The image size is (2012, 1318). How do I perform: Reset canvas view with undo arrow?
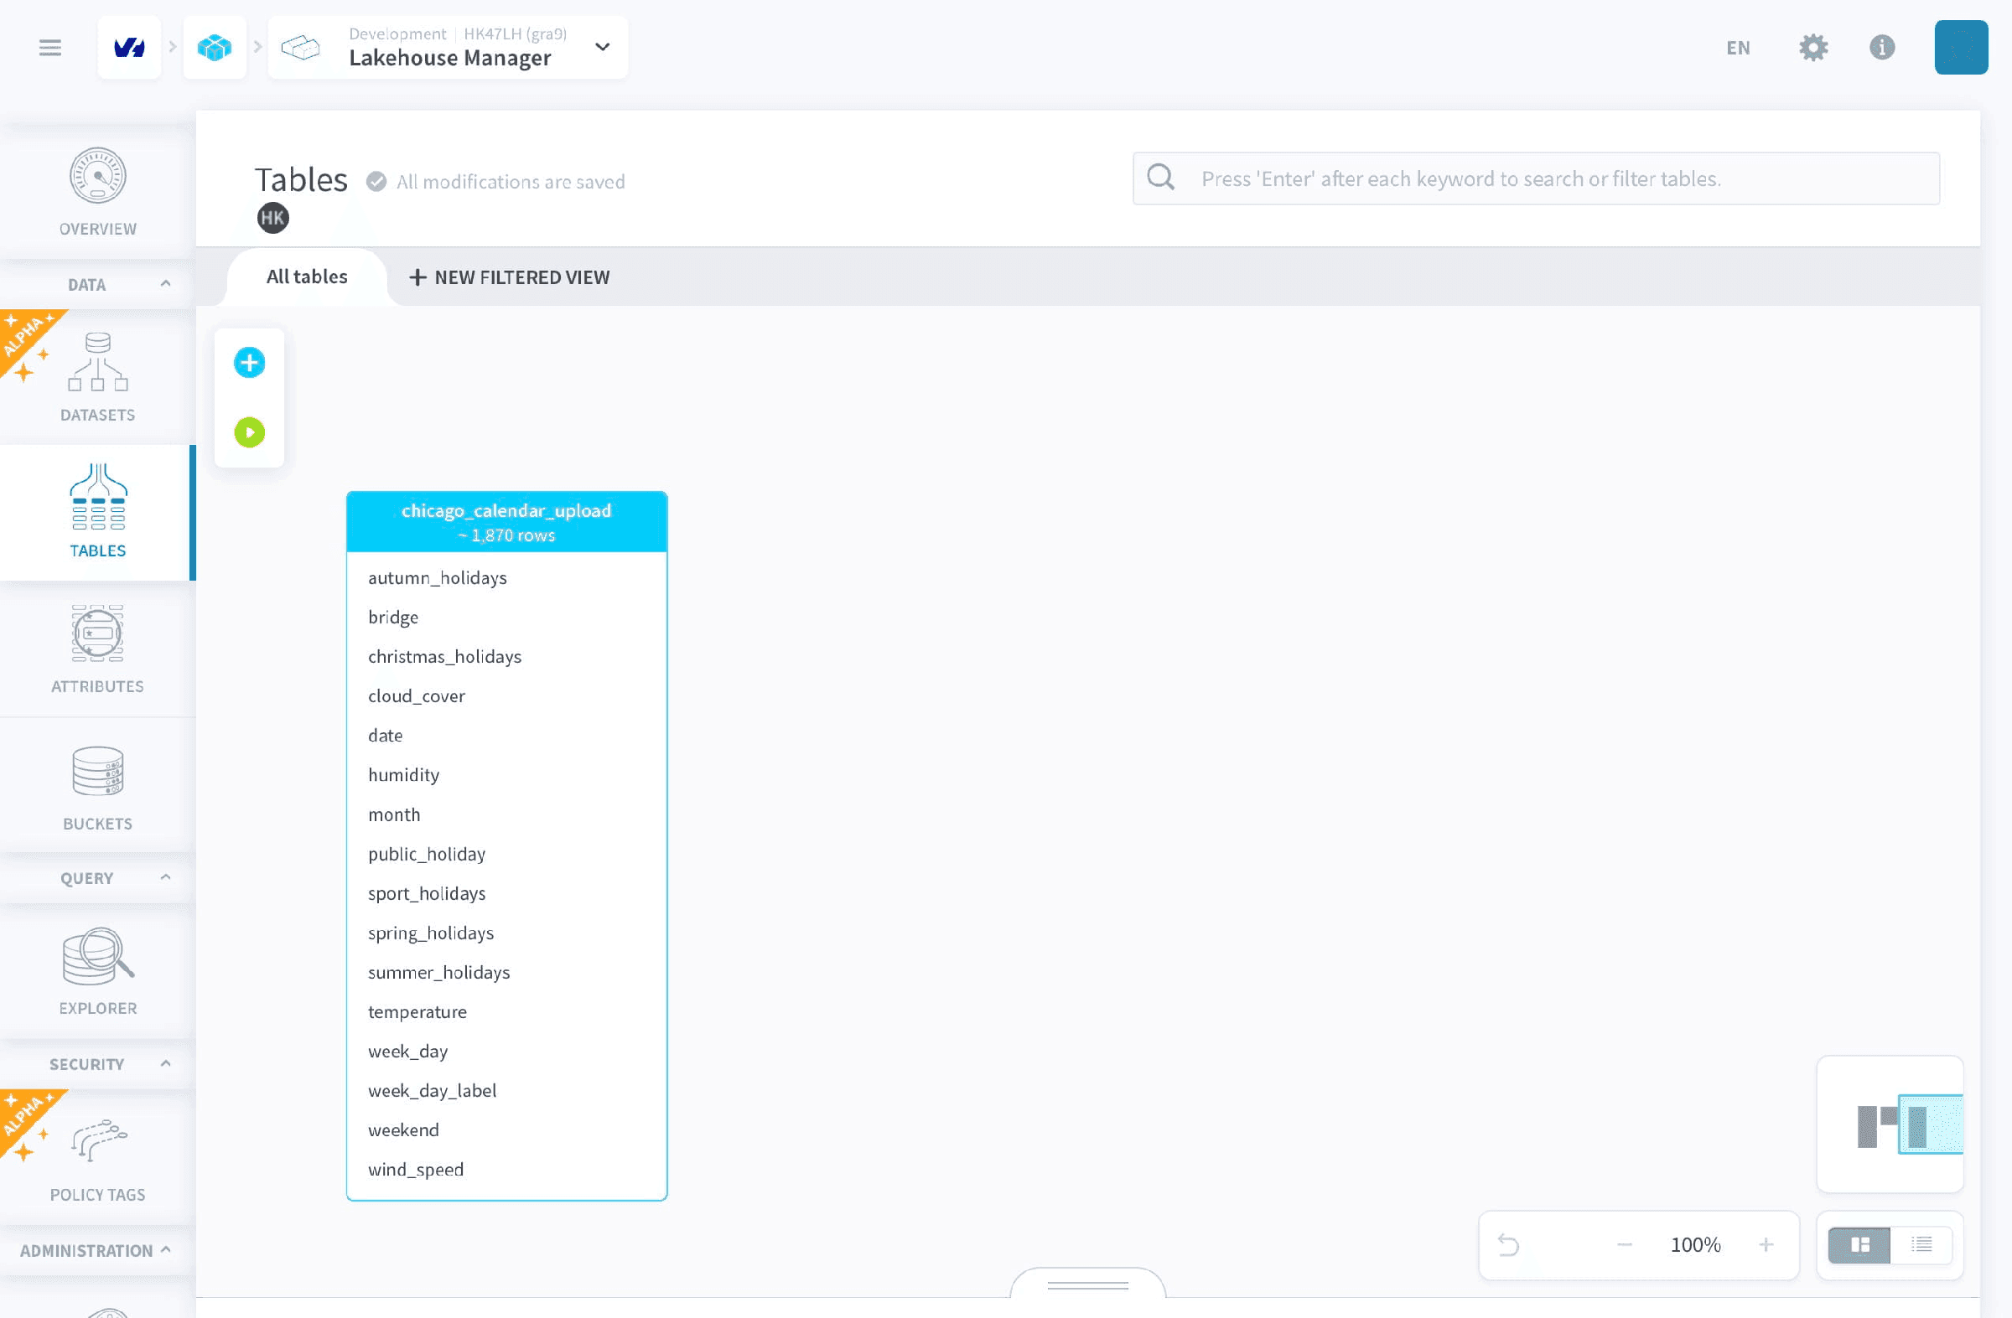tap(1509, 1244)
